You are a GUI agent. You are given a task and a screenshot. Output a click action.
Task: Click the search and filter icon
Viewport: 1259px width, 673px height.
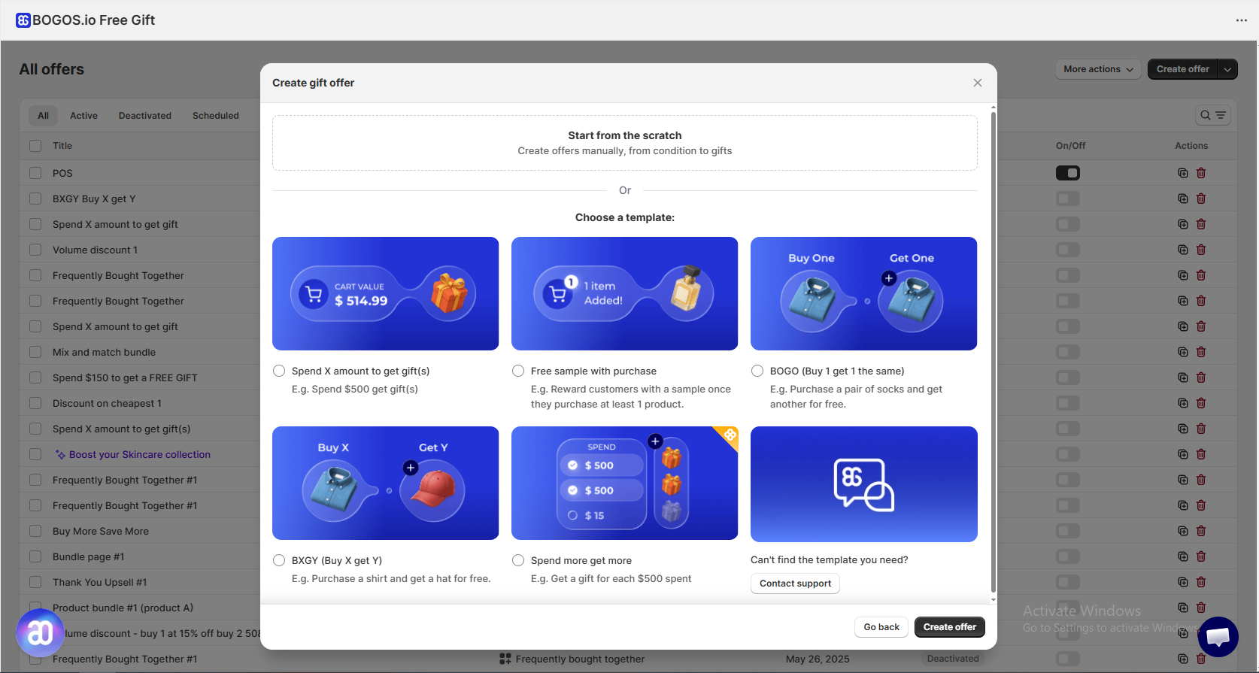coord(1212,115)
